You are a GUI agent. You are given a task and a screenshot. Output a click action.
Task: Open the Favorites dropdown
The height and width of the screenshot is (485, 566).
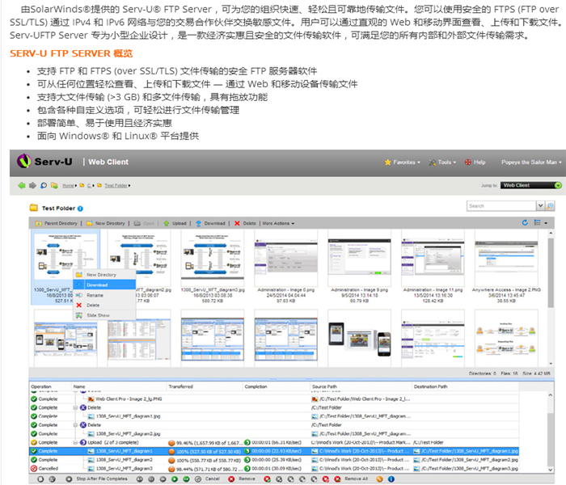click(x=403, y=162)
